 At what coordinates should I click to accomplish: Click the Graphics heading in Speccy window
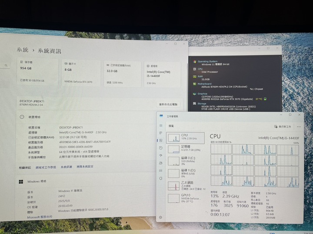pos(203,94)
